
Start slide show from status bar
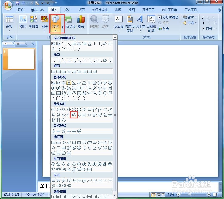click(x=163, y=195)
